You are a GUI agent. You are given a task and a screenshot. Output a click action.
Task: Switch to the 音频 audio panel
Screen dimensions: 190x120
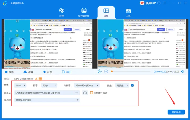click(x=47, y=72)
